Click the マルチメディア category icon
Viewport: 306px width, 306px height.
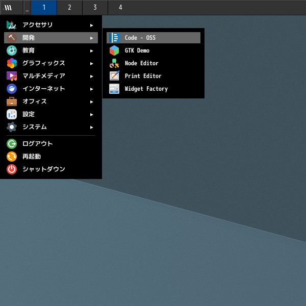pos(12,76)
